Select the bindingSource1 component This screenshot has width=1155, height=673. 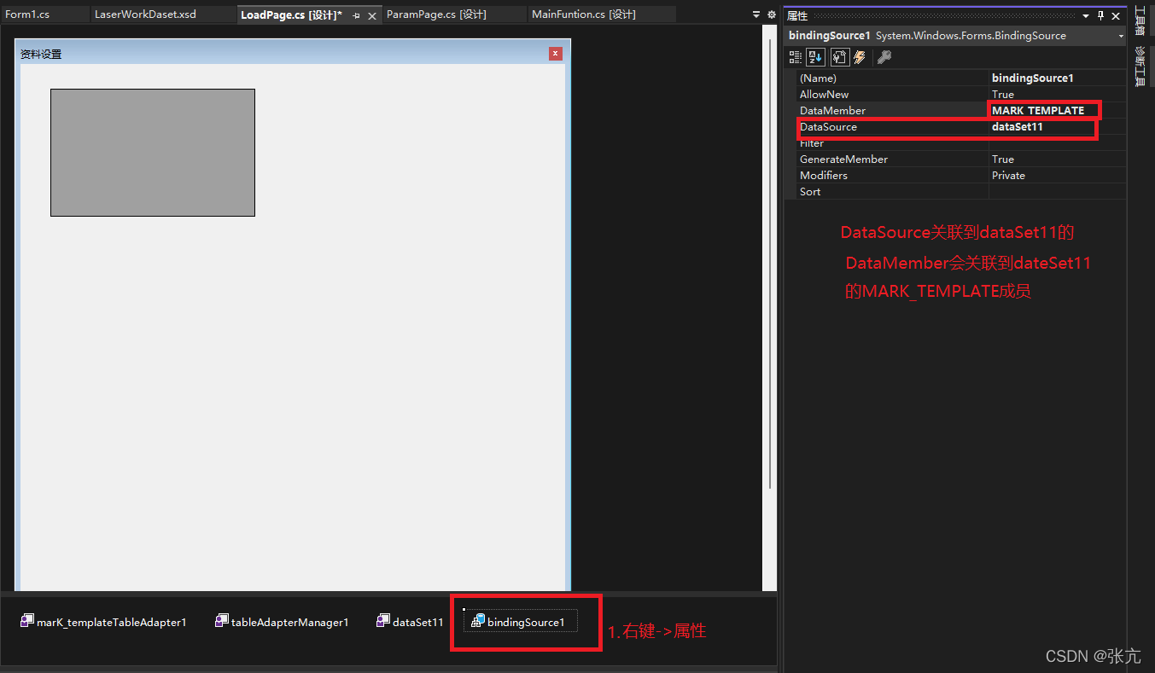pyautogui.click(x=519, y=622)
